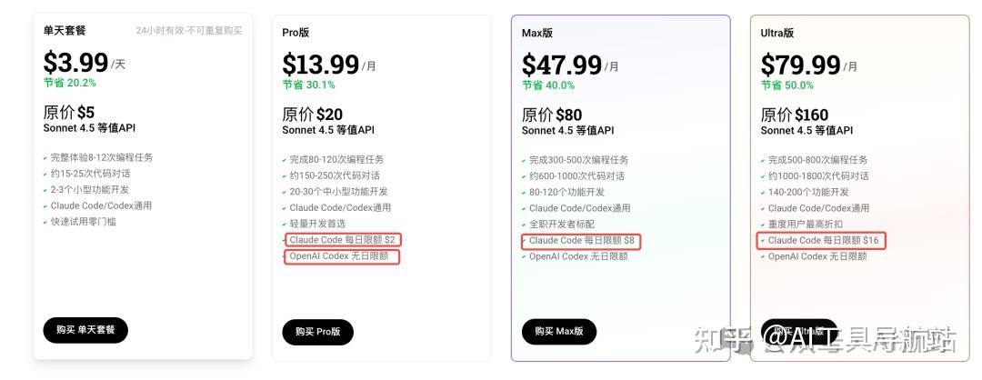Select the red-boxed Claude Code 每日限额 $8 item
982x380 pixels.
tap(582, 240)
